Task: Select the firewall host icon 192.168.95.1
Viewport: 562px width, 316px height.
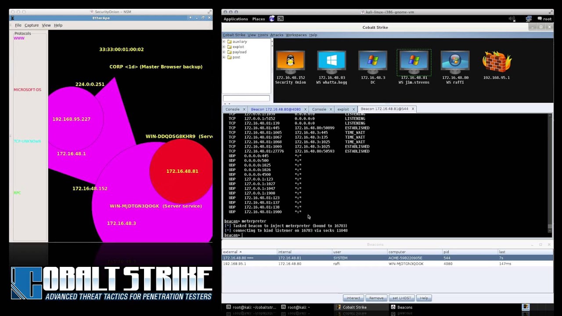Action: [x=497, y=61]
